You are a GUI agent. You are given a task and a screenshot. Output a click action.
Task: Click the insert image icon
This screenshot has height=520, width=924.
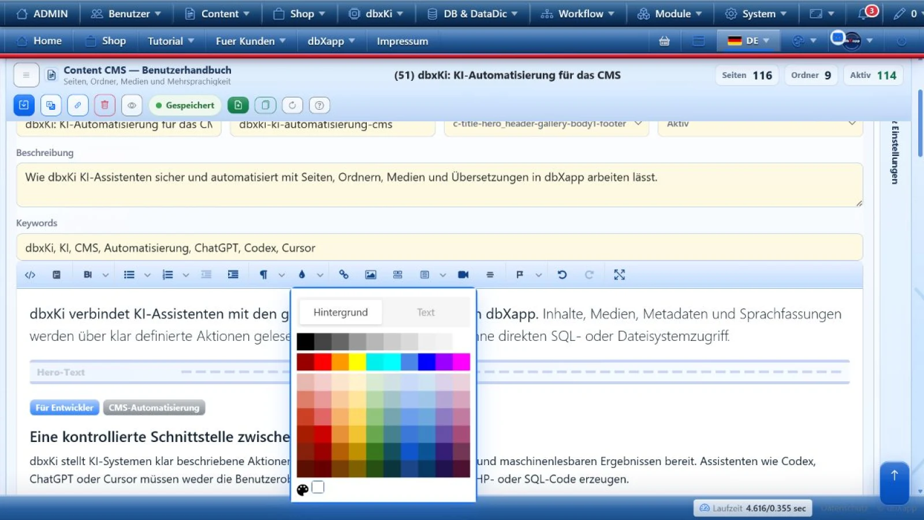371,275
